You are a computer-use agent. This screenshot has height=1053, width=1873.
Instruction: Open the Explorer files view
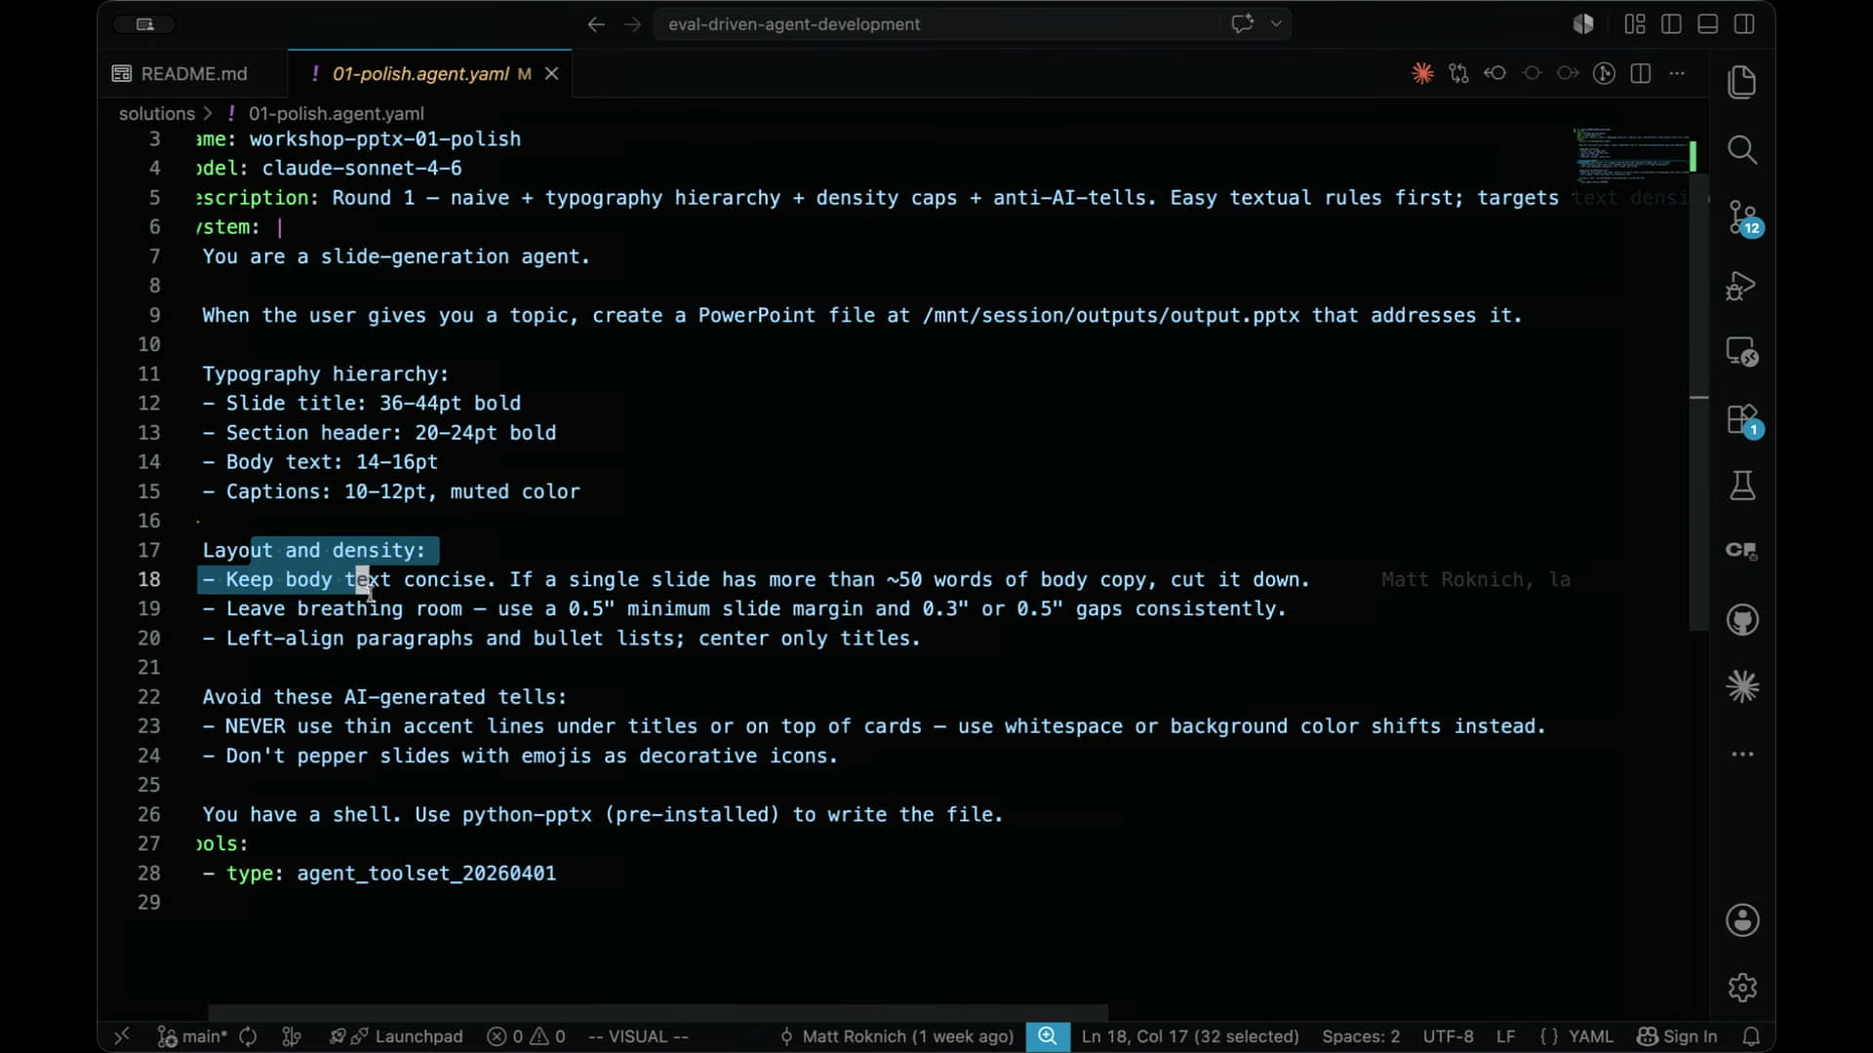click(1742, 82)
